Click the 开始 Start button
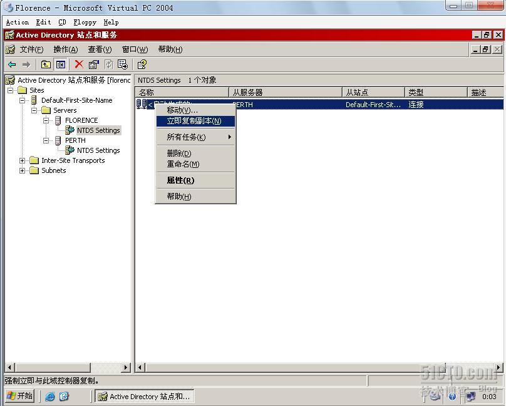The image size is (506, 406). pos(20,396)
